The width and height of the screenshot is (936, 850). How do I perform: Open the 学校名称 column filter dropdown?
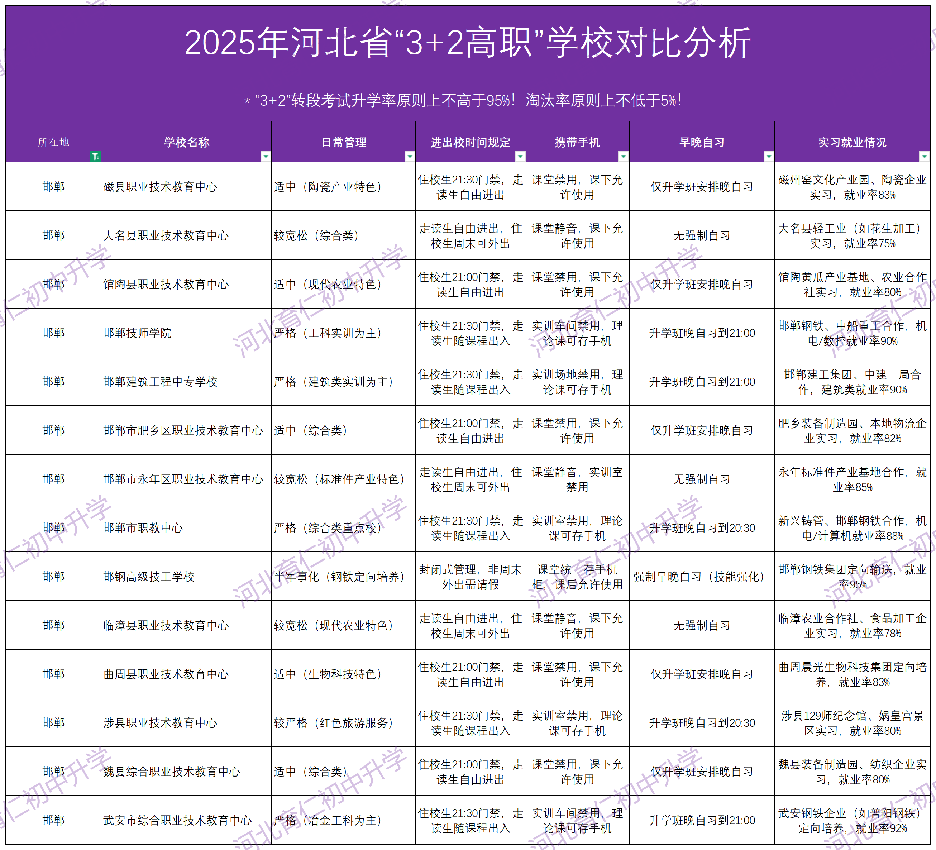point(266,156)
